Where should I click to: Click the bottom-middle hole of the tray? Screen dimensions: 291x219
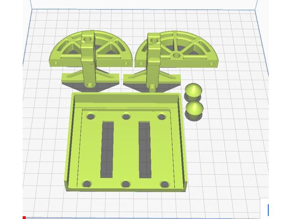point(126,184)
